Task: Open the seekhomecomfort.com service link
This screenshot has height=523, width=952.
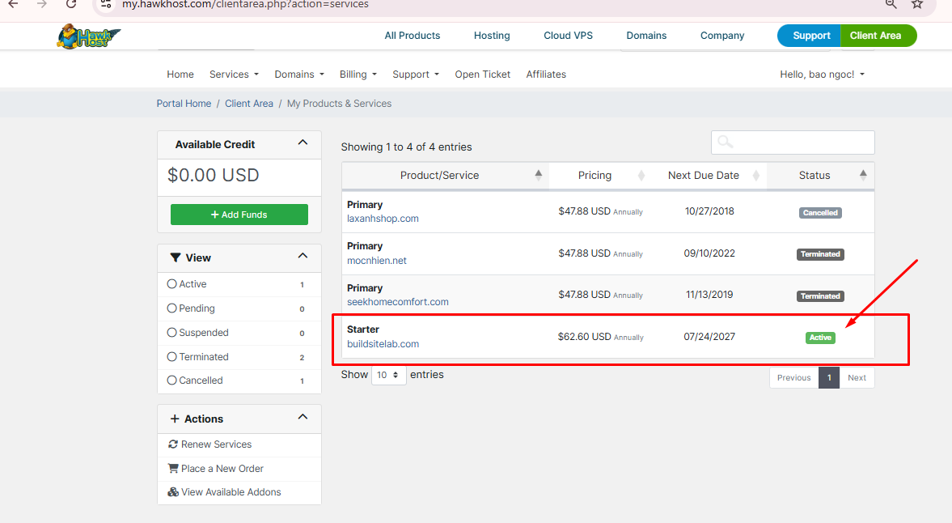Action: point(398,302)
